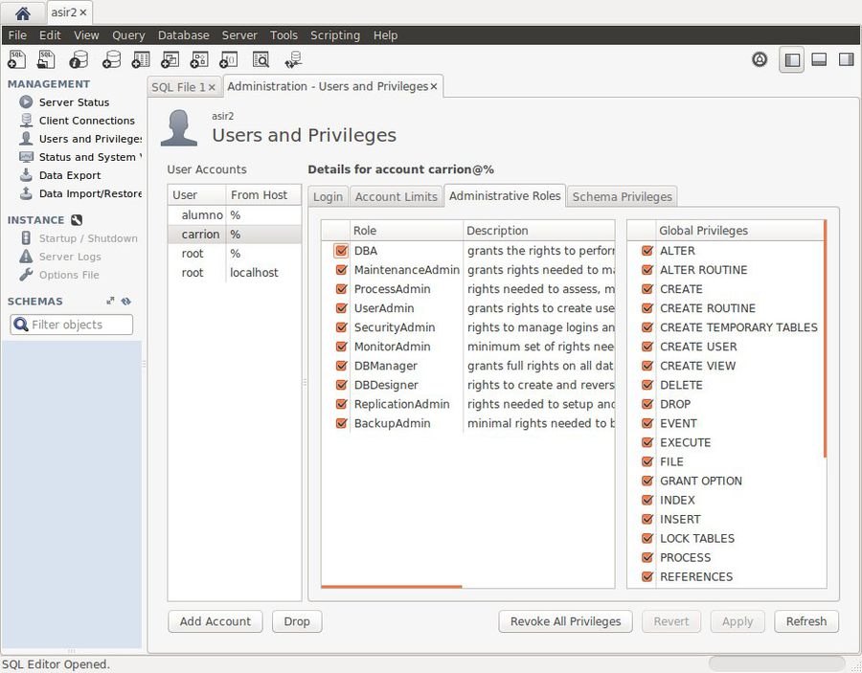Switch to the Schema Privileges tab

(622, 196)
